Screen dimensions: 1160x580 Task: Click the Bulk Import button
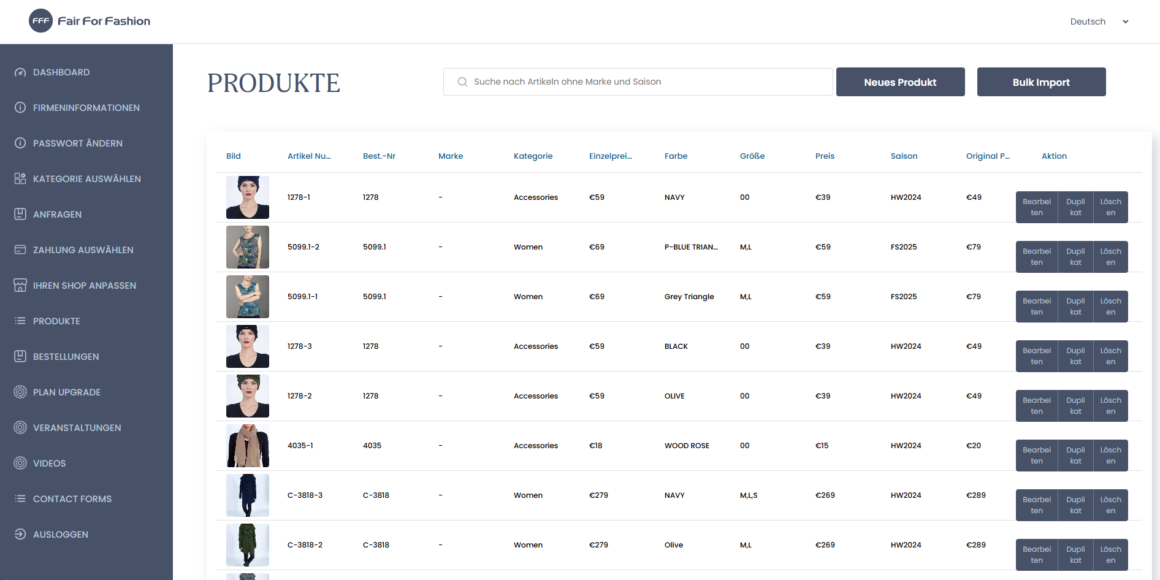click(1041, 82)
